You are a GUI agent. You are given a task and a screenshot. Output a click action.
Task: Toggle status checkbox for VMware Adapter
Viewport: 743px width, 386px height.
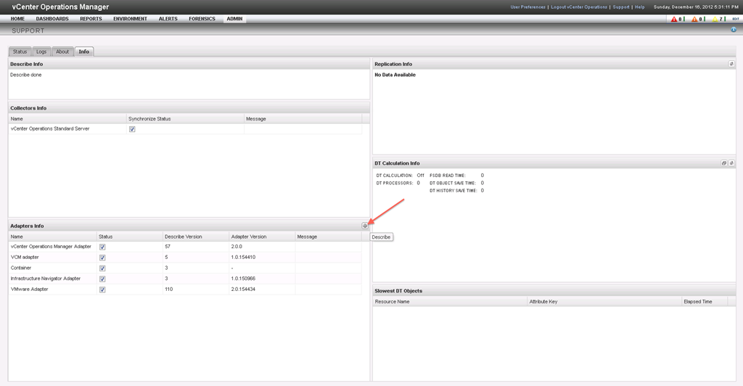[102, 289]
